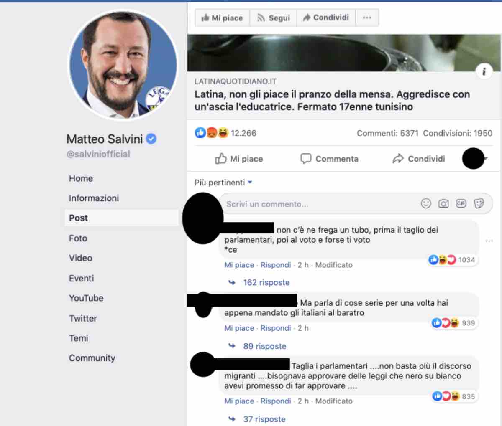
Task: Open the first comment's three-dot options
Action: pos(489,241)
